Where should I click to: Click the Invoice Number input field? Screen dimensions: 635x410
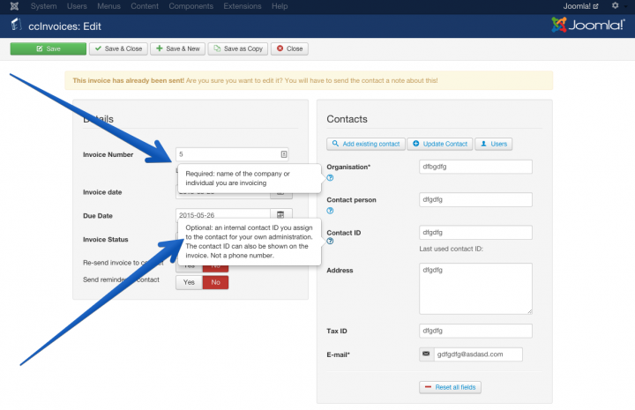232,154
